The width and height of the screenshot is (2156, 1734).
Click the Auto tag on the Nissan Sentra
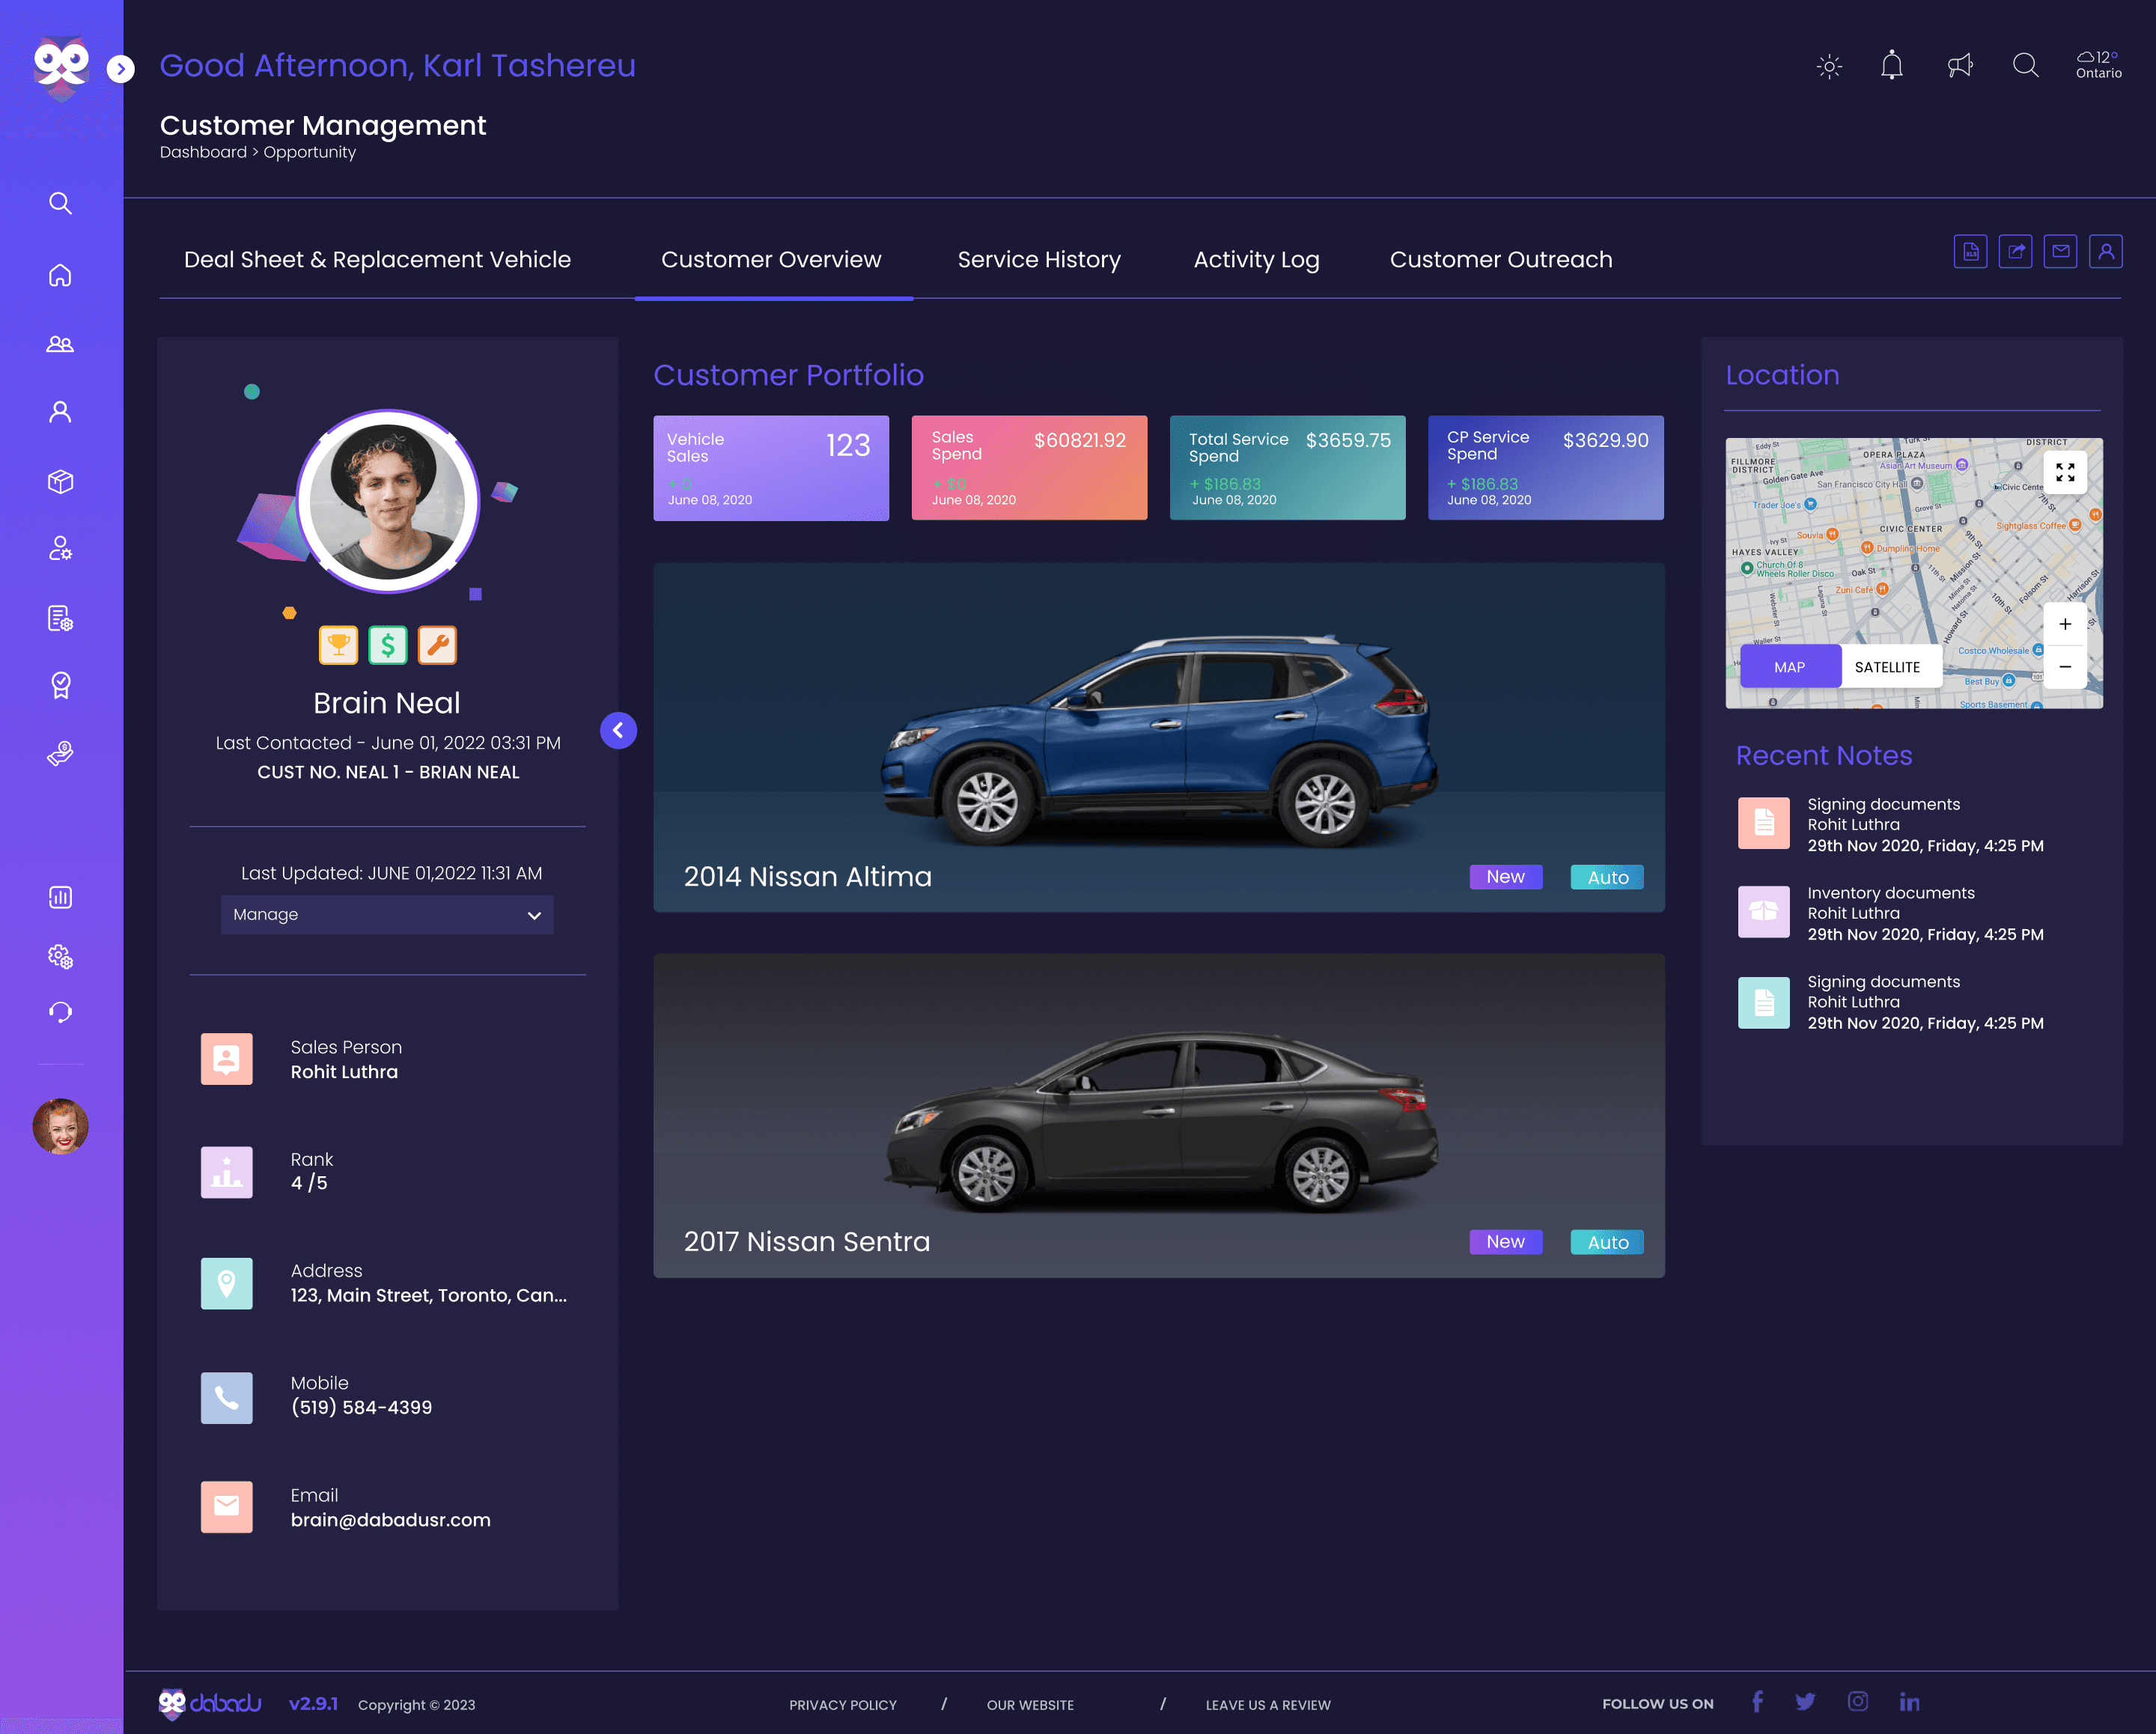(x=1607, y=1242)
